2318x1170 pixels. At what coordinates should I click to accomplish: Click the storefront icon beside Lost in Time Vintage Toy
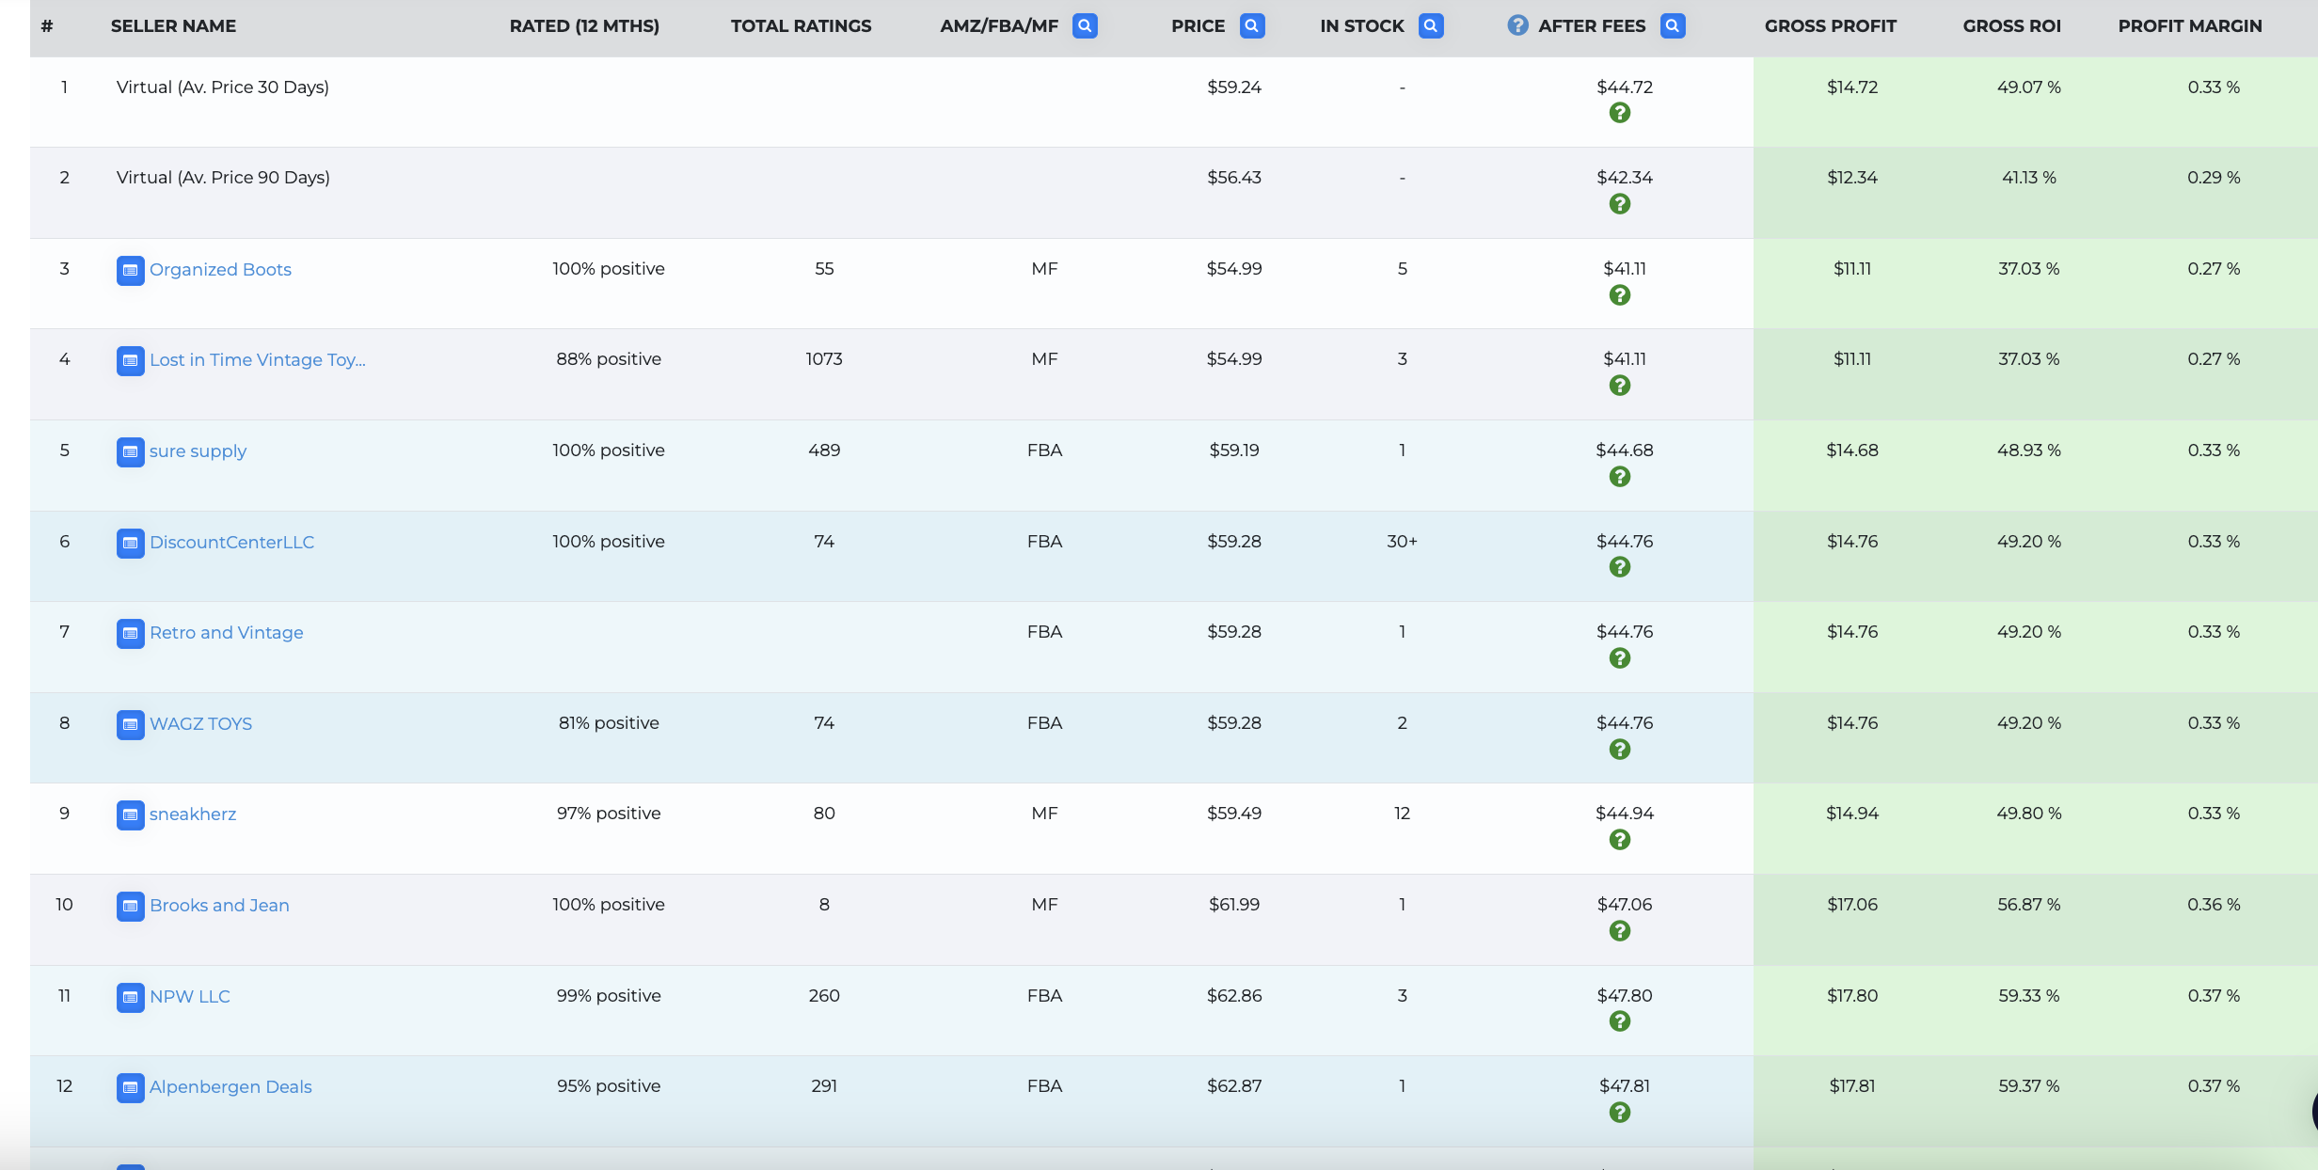[130, 360]
